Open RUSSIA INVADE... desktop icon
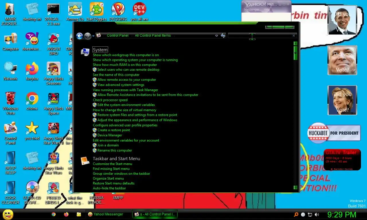 [96, 200]
